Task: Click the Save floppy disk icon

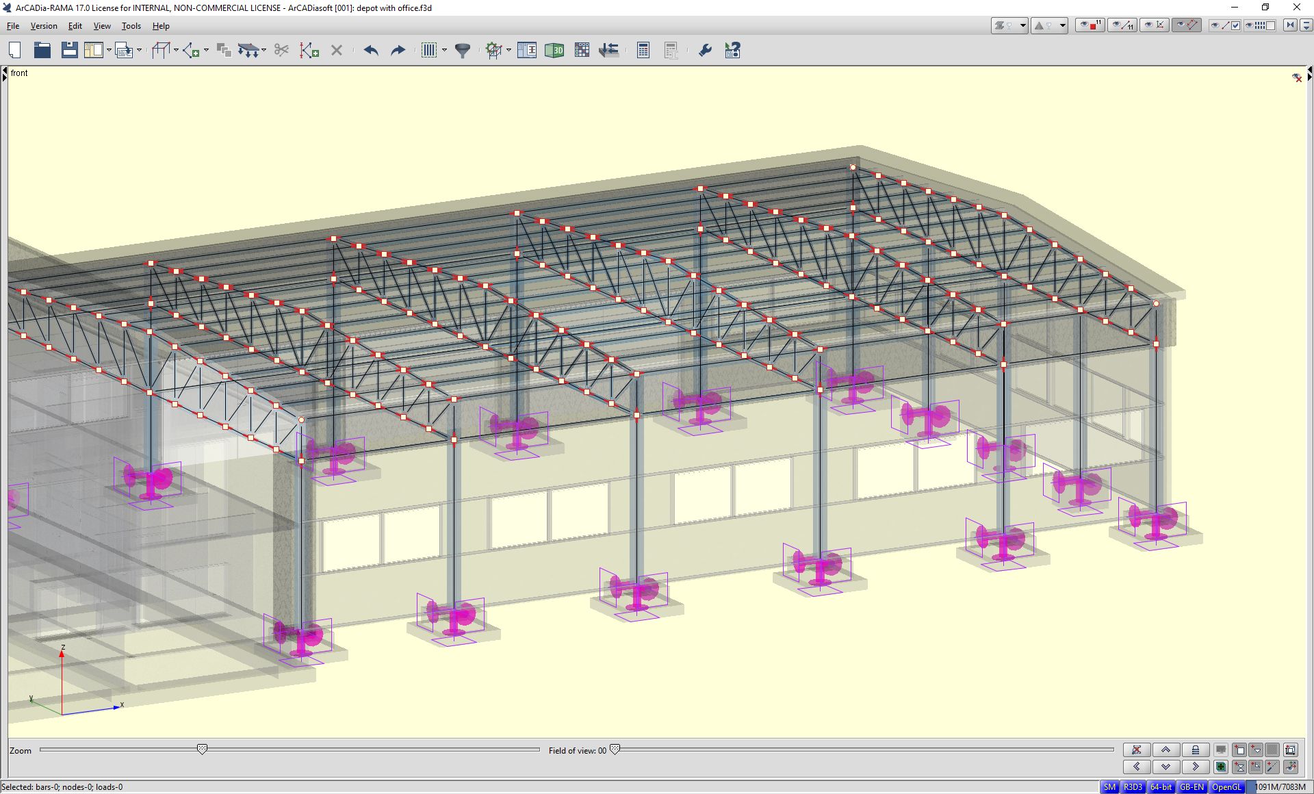Action: pos(69,50)
